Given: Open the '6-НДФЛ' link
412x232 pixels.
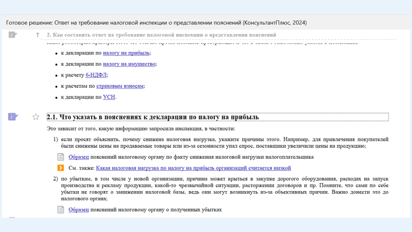Looking at the screenshot, I should (x=96, y=75).
